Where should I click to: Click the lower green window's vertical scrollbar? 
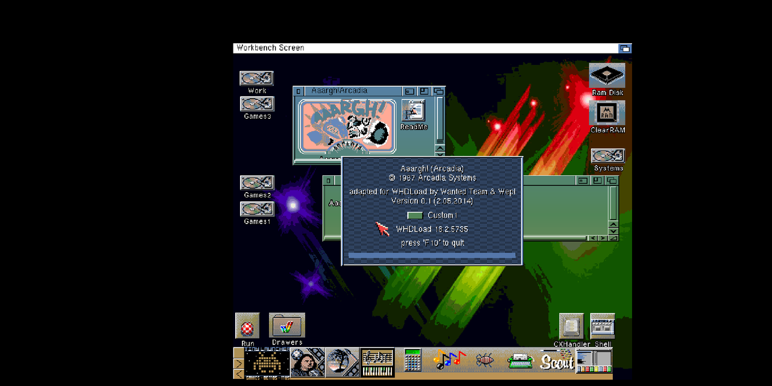[613, 203]
